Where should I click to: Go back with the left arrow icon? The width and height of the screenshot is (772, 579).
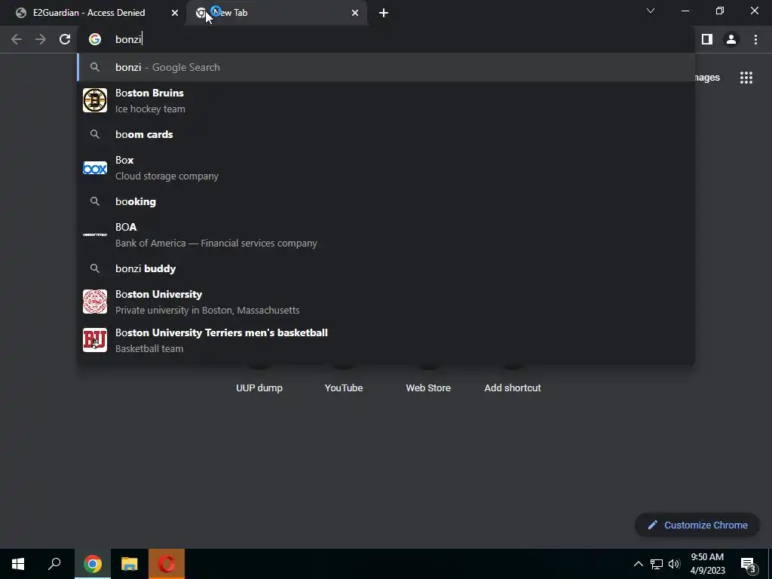pyautogui.click(x=17, y=39)
